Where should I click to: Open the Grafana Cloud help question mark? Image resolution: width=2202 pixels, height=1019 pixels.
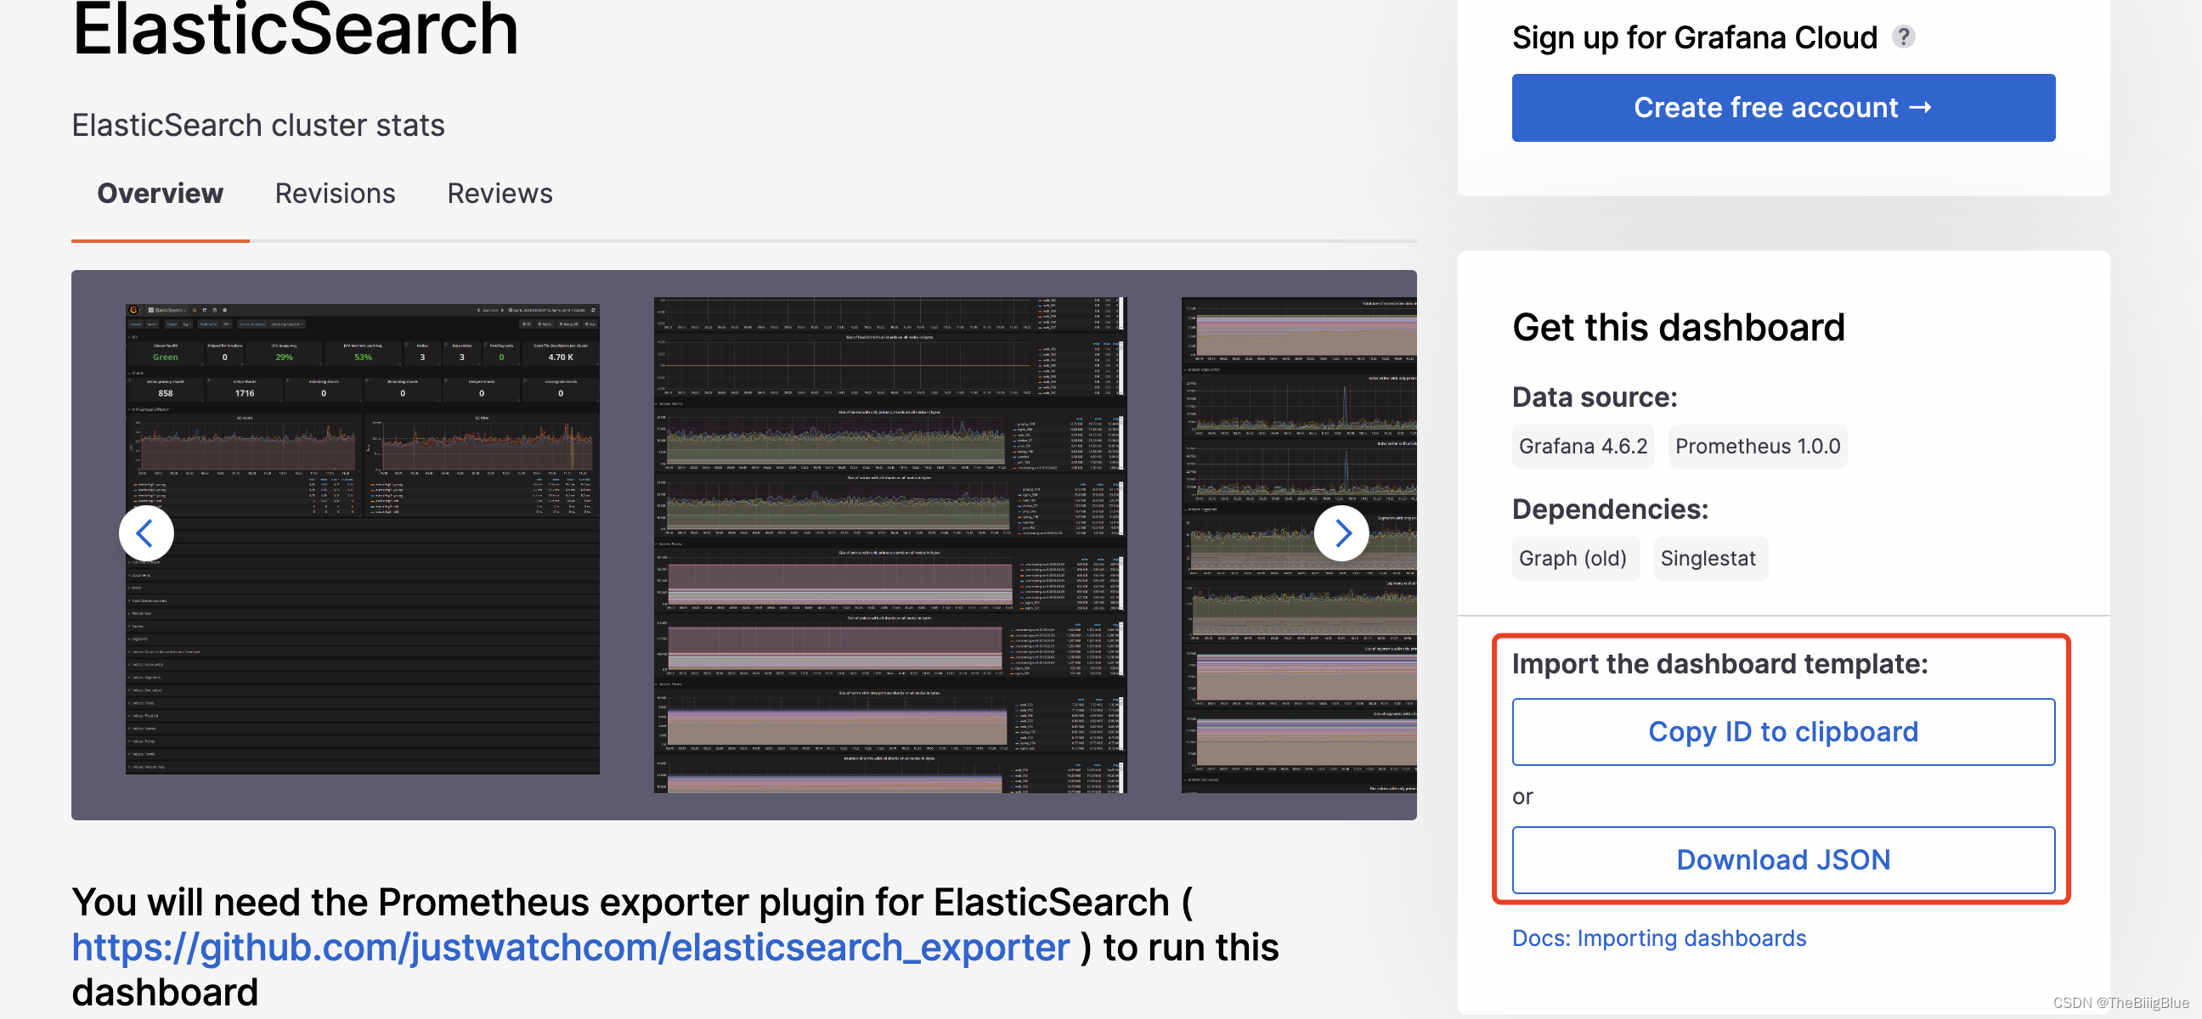(1904, 36)
